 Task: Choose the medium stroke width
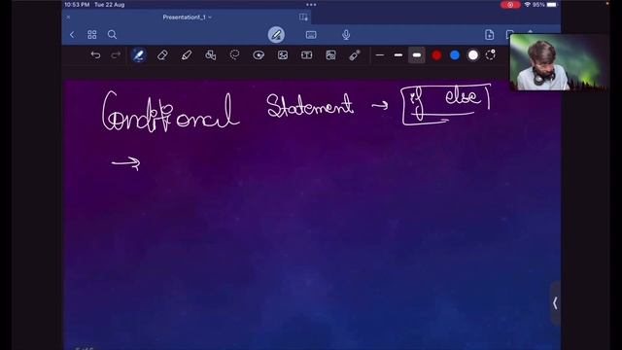click(x=398, y=55)
